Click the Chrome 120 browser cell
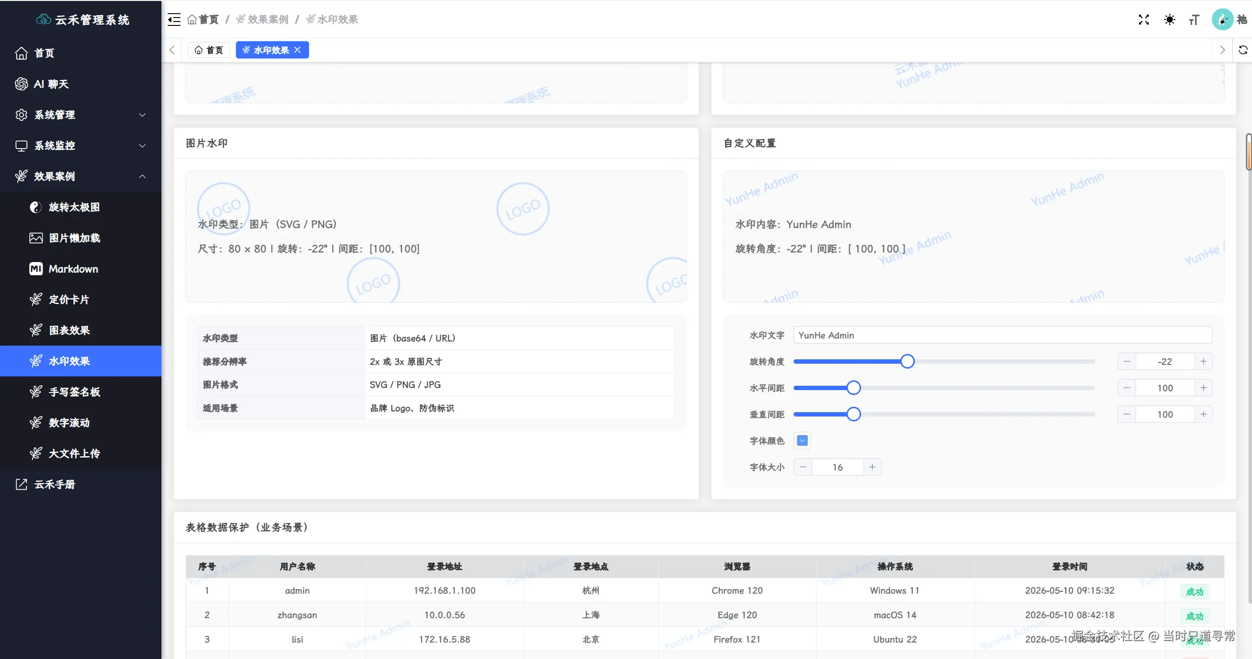The image size is (1252, 659). coord(737,591)
